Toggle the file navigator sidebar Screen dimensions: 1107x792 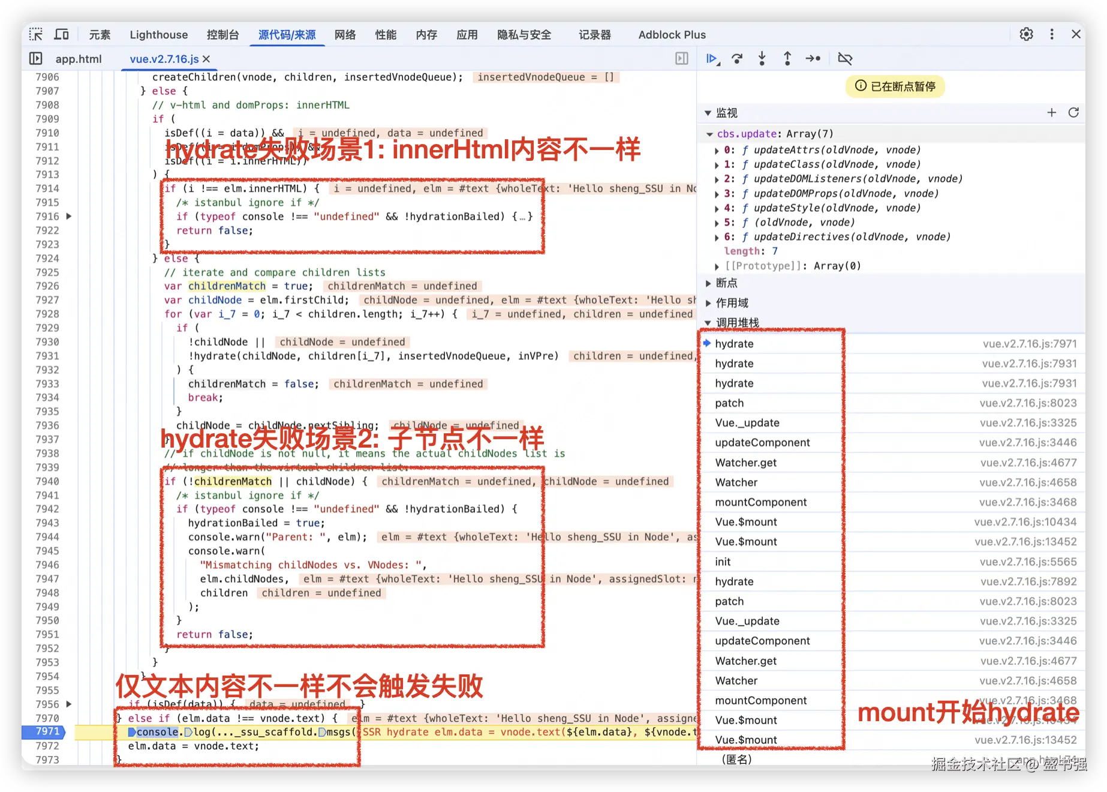pos(36,59)
